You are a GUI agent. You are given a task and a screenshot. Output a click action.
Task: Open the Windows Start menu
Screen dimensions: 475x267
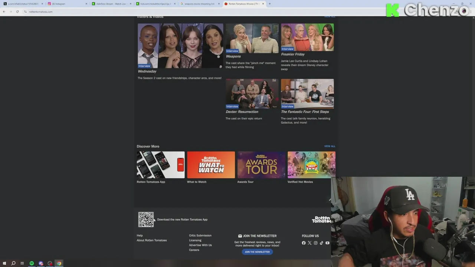[x=4, y=263]
